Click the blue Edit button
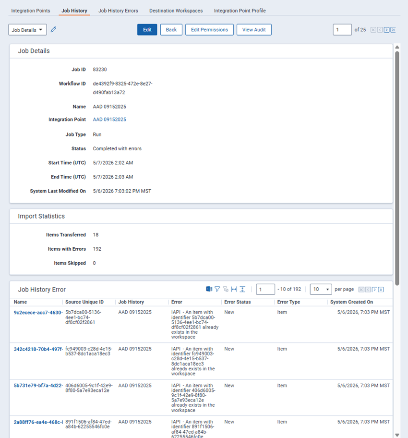The height and width of the screenshot is (438, 408). click(147, 30)
